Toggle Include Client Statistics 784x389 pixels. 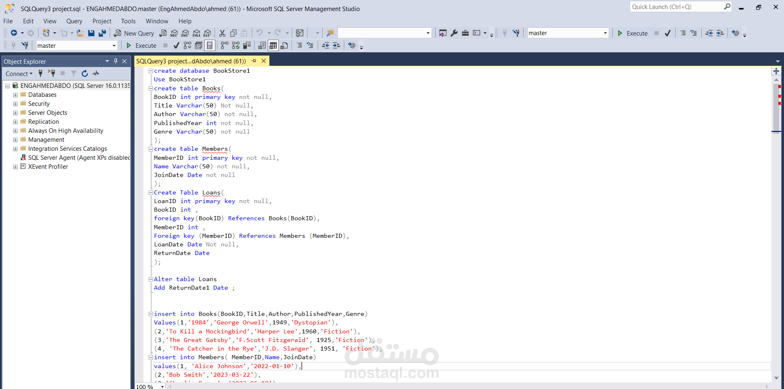coord(247,45)
